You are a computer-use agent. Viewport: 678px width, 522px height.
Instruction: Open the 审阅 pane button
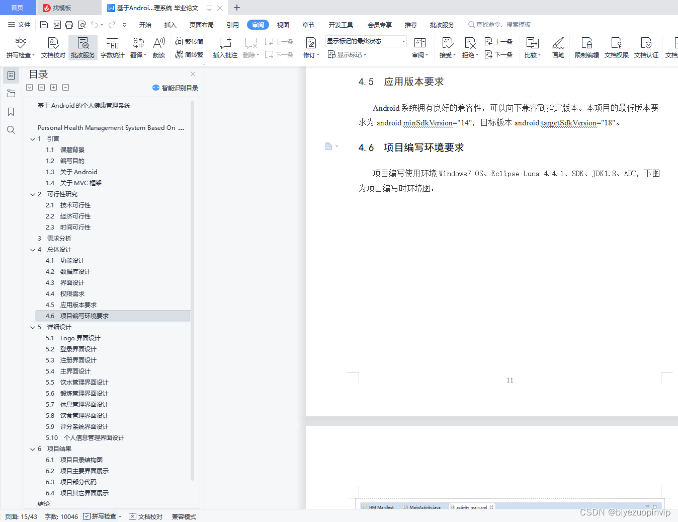[420, 48]
